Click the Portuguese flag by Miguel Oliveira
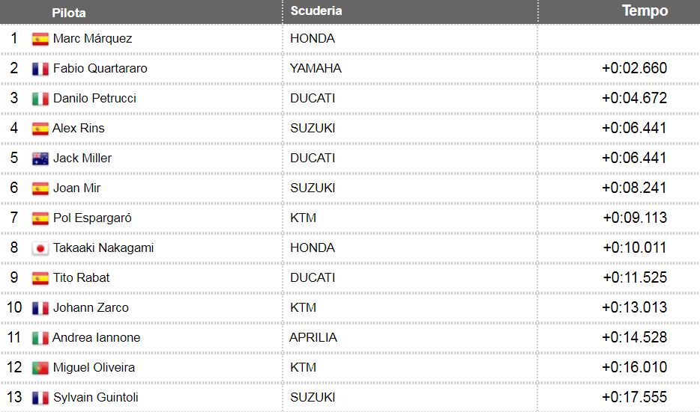The width and height of the screenshot is (700, 412). pos(40,368)
